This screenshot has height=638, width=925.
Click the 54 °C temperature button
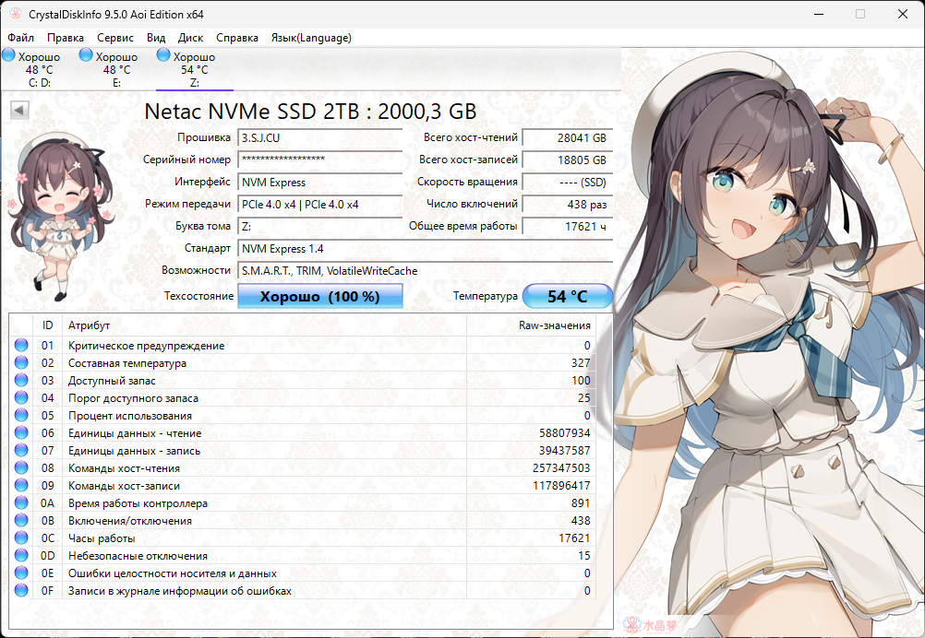(567, 297)
